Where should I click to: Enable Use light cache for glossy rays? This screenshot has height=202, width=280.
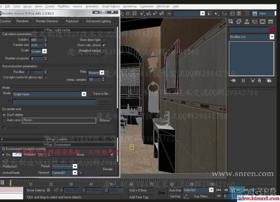(46, 77)
